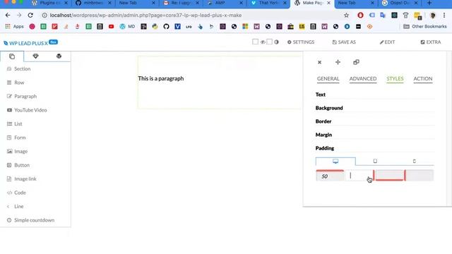Click EXTRA in the toolbar
This screenshot has height=254, width=452.
click(431, 42)
